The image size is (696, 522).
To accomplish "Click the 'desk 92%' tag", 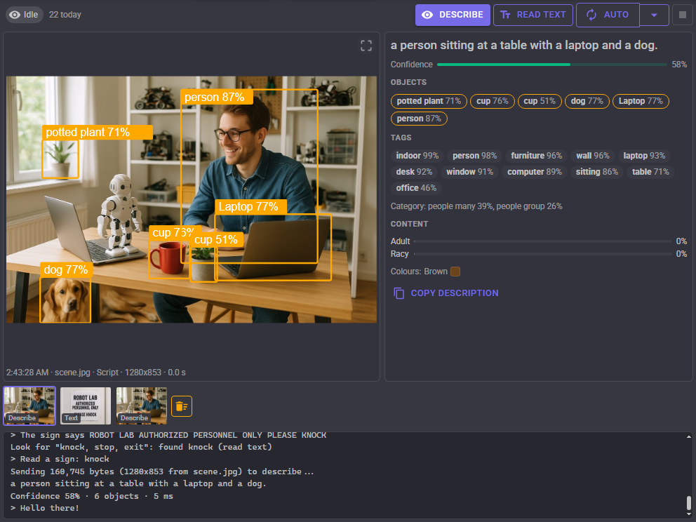I will point(414,172).
